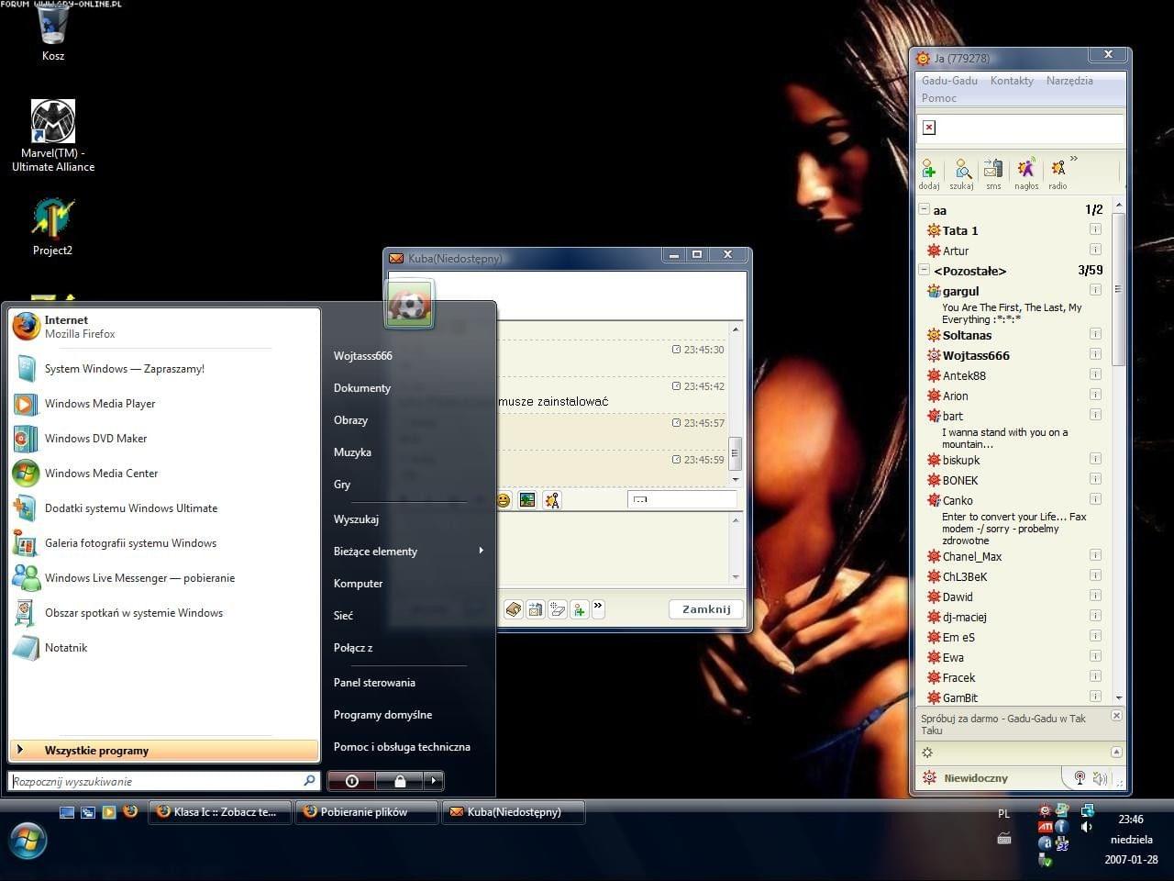Screen dimensions: 1174x881
Task: Select the 'gargul' contact
Action: [x=961, y=291]
